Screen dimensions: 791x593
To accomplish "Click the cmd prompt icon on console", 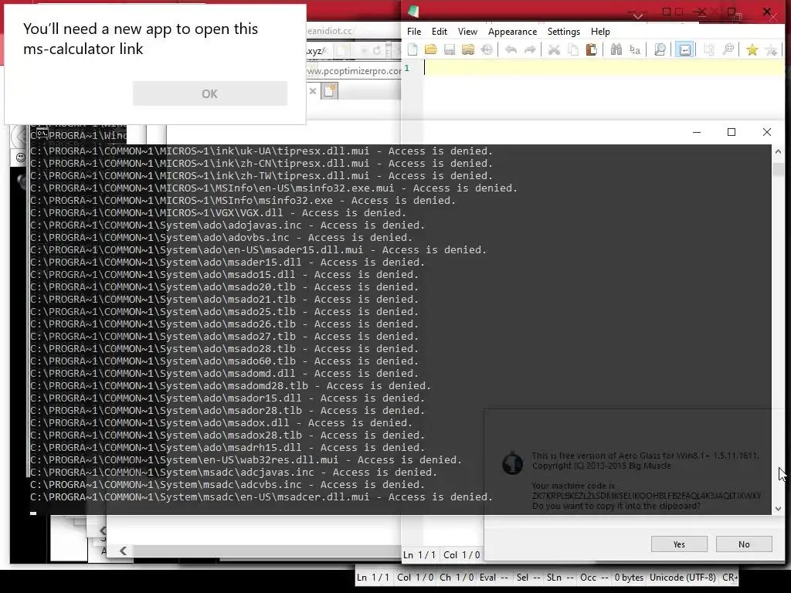I will (x=42, y=133).
